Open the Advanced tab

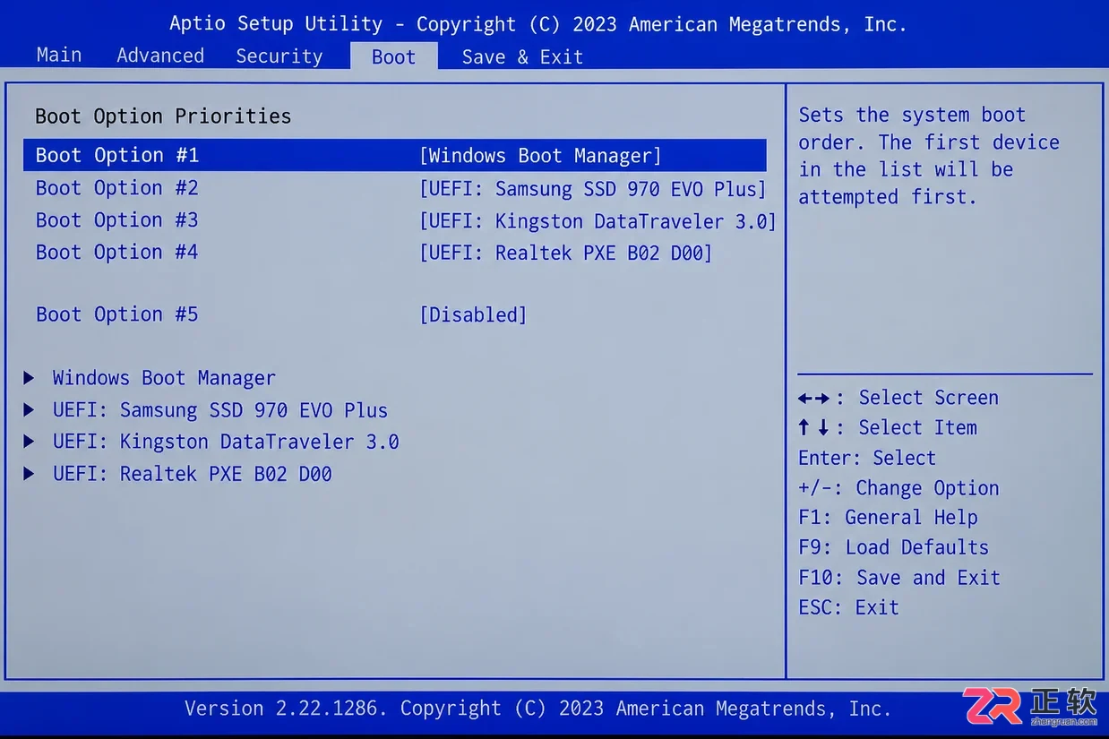[x=160, y=56]
